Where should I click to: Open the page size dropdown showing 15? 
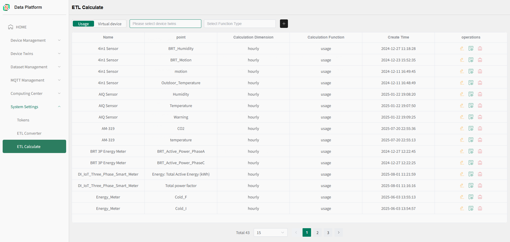(270, 233)
